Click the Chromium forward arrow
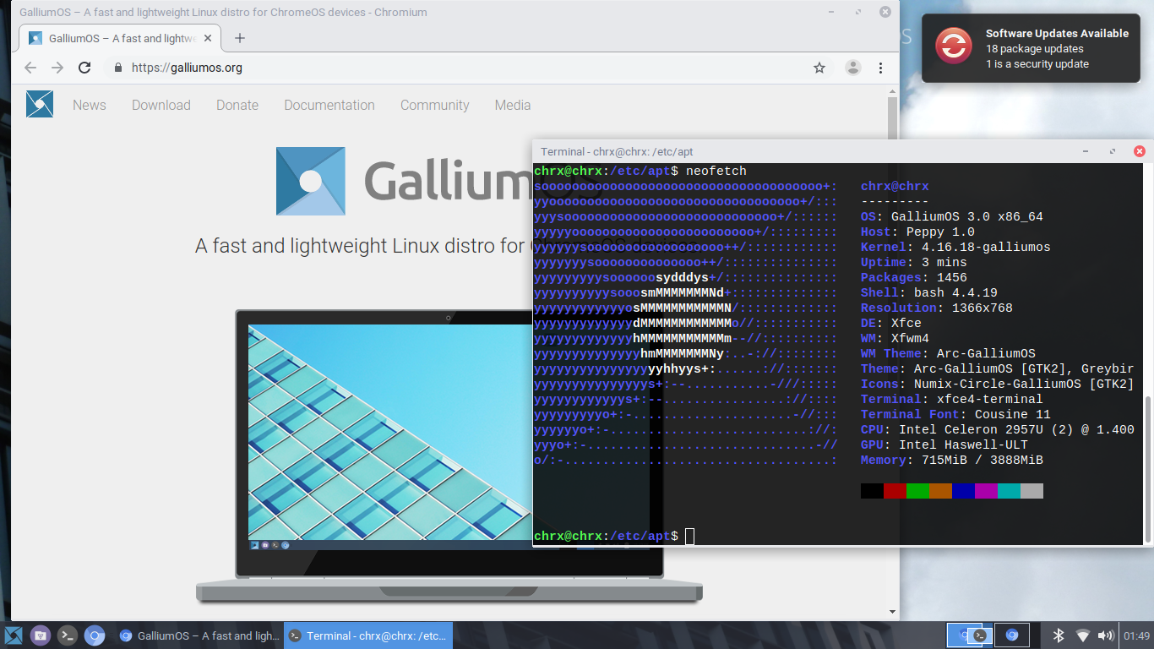This screenshot has height=649, width=1154. click(57, 68)
